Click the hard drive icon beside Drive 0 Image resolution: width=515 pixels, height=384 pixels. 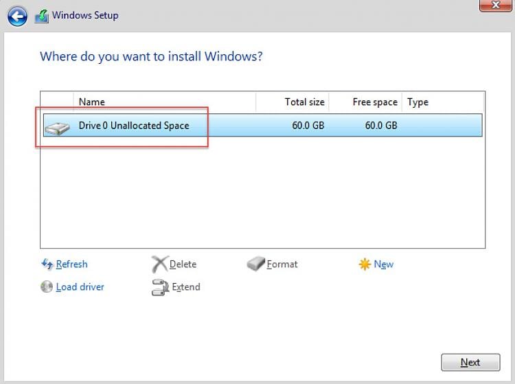(58, 127)
